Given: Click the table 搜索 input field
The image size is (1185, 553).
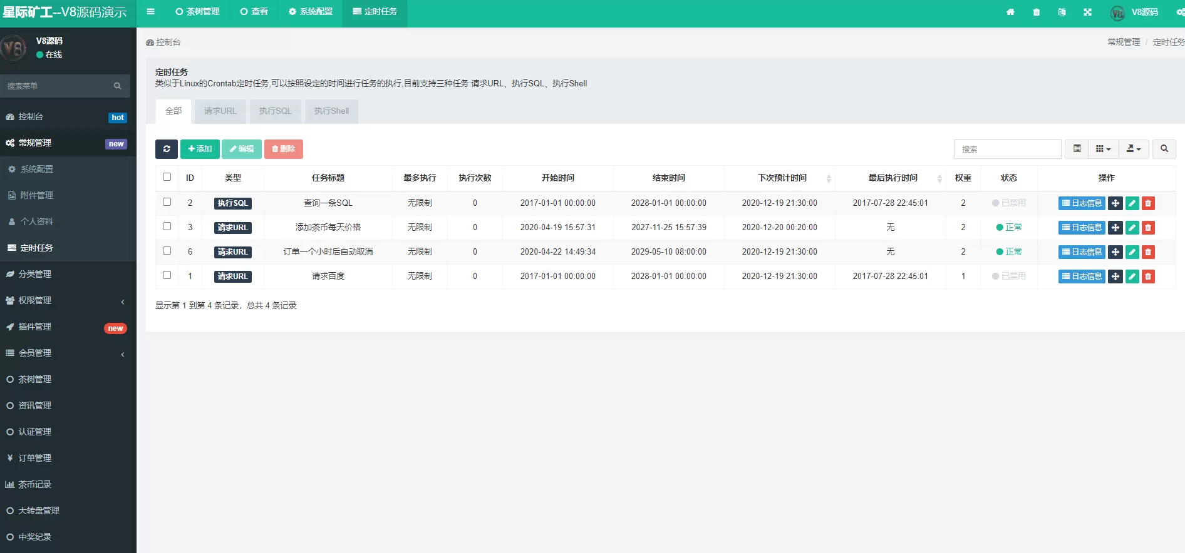Looking at the screenshot, I should [1006, 149].
